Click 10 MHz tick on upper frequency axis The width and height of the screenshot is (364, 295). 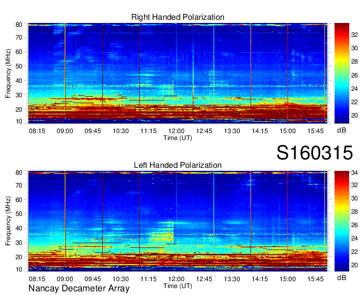click(19, 121)
